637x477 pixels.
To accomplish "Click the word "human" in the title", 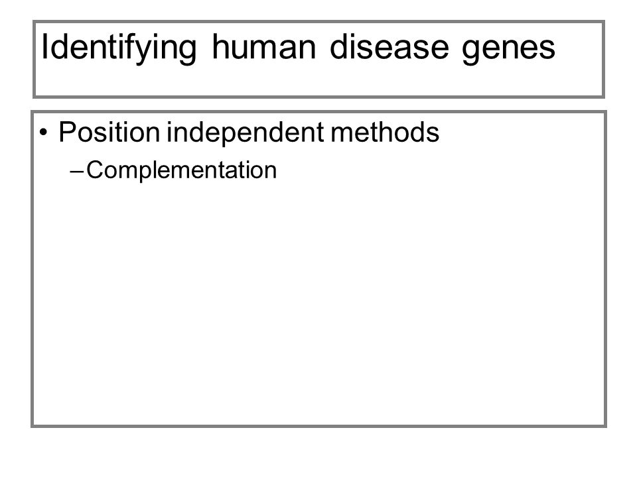I will 263,46.
